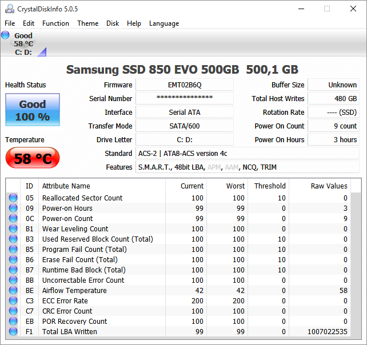Viewport: 367px width, 345px height.
Task: Click status orb for Total LBA Written
Action: click(x=13, y=332)
